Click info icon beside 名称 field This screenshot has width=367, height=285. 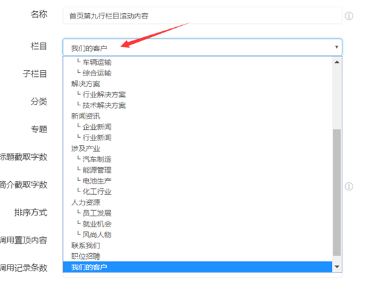pyautogui.click(x=348, y=16)
